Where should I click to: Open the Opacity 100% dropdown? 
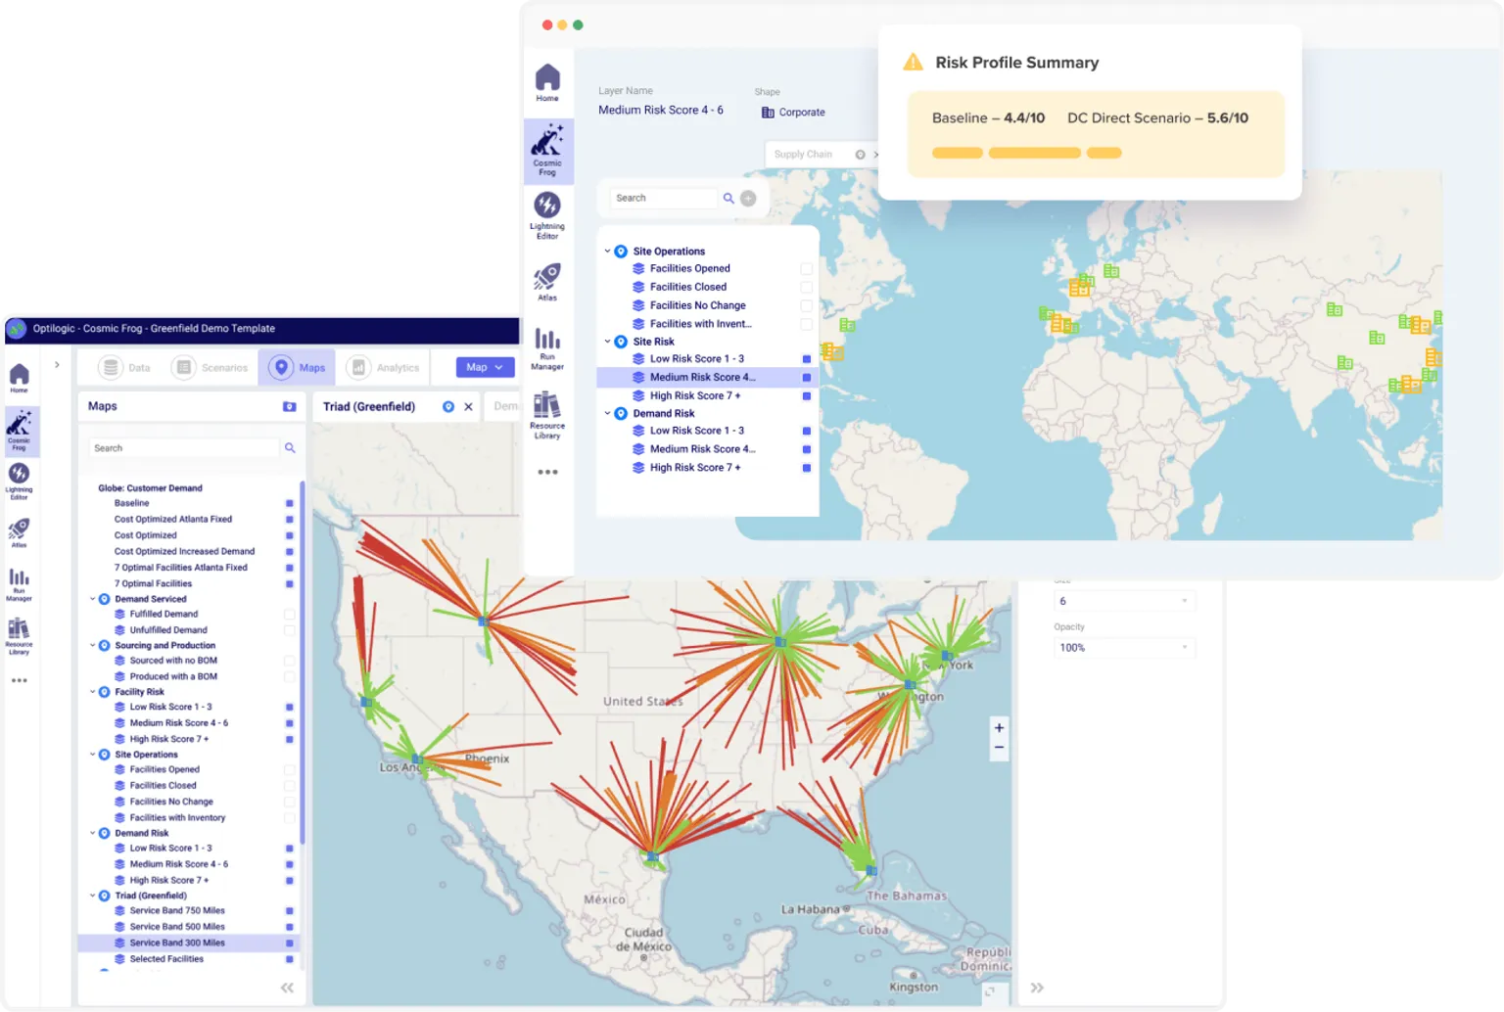click(x=1125, y=648)
